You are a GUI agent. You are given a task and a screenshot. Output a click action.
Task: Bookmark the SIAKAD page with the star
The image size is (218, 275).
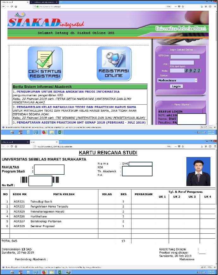[x=183, y=7]
